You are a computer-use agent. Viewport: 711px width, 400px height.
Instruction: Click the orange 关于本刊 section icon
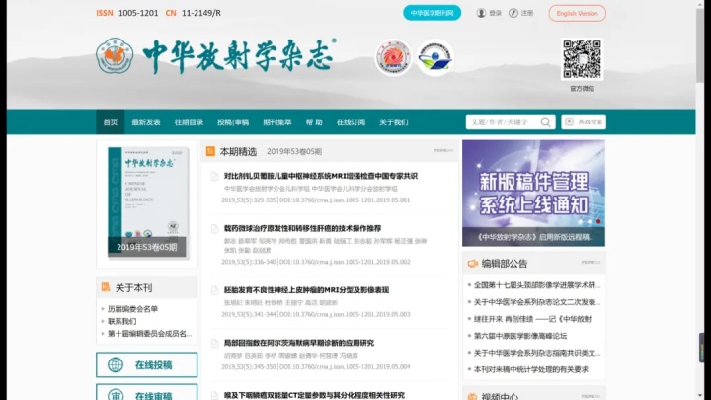pyautogui.click(x=106, y=287)
